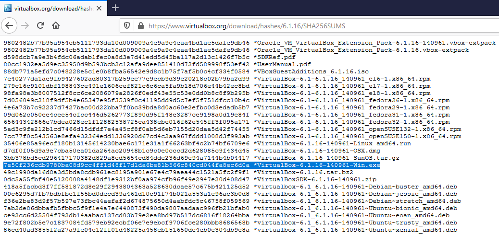
Task: Click the Ubuntu~trusty_amd64.deb filename
Action: (x=355, y=223)
